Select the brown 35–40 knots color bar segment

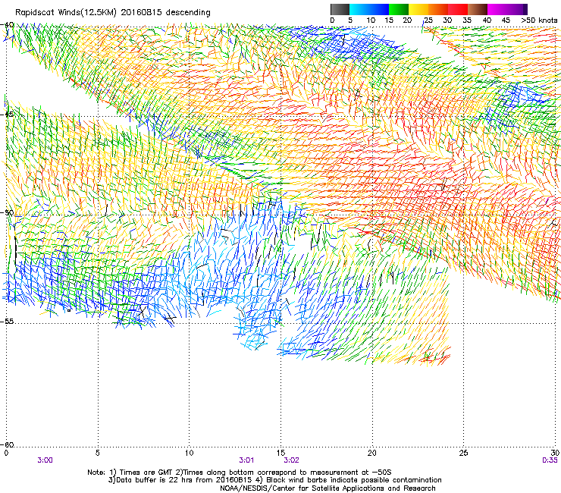coord(478,9)
